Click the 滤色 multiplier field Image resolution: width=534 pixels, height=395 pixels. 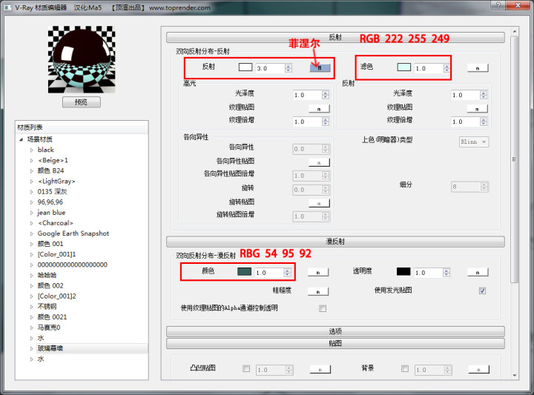[429, 68]
